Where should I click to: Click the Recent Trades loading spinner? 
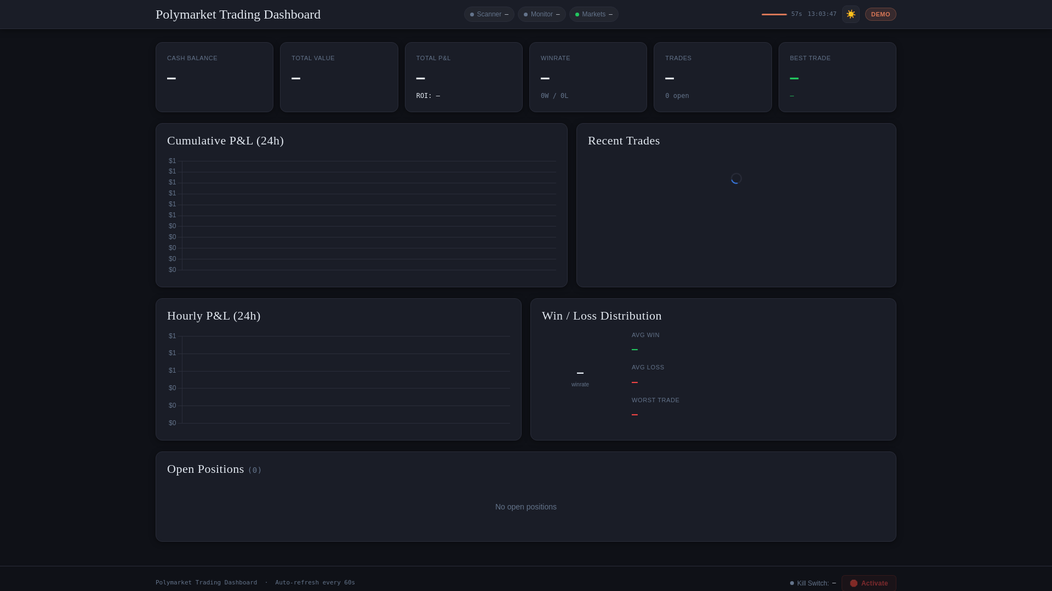(x=736, y=178)
